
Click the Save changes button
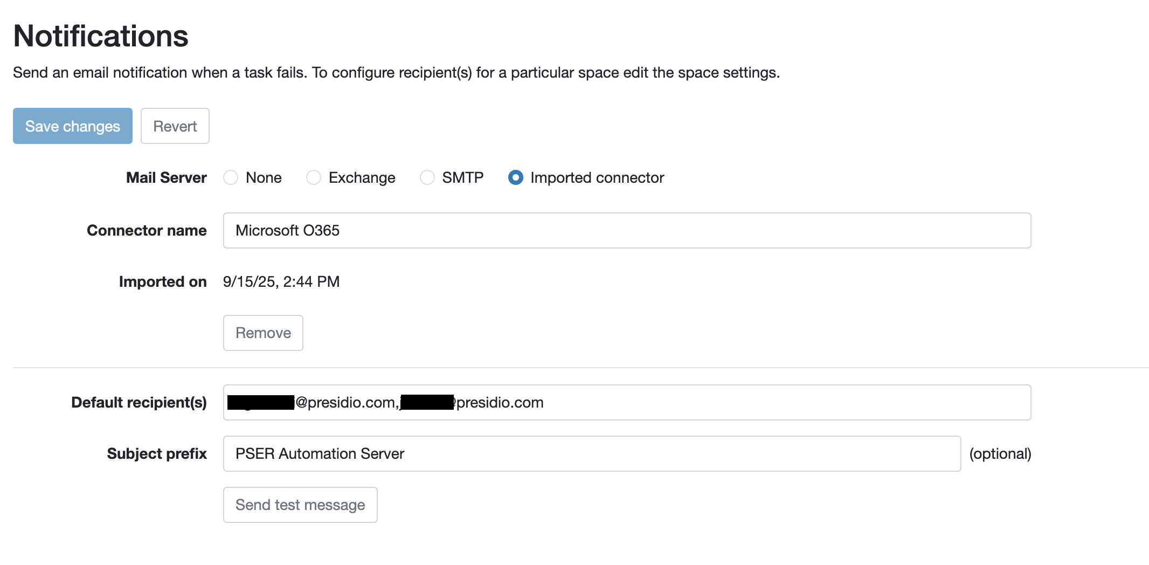[73, 126]
